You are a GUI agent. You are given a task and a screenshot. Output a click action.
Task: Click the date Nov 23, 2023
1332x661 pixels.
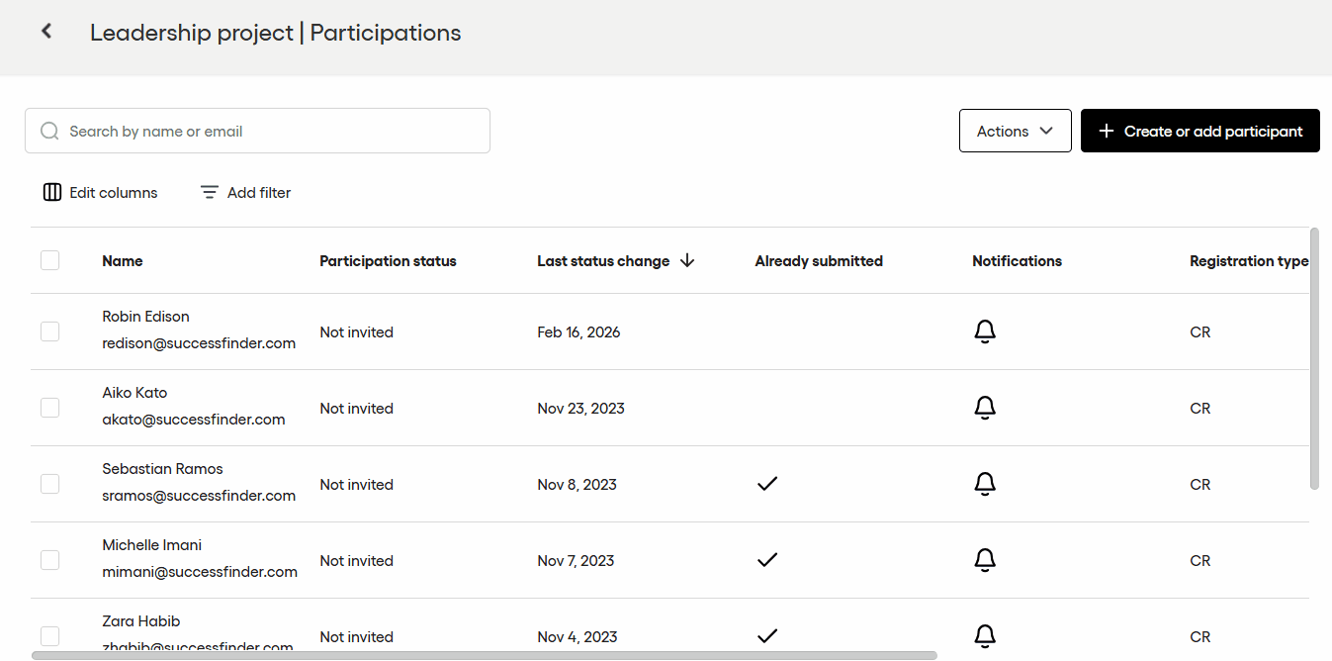point(580,409)
